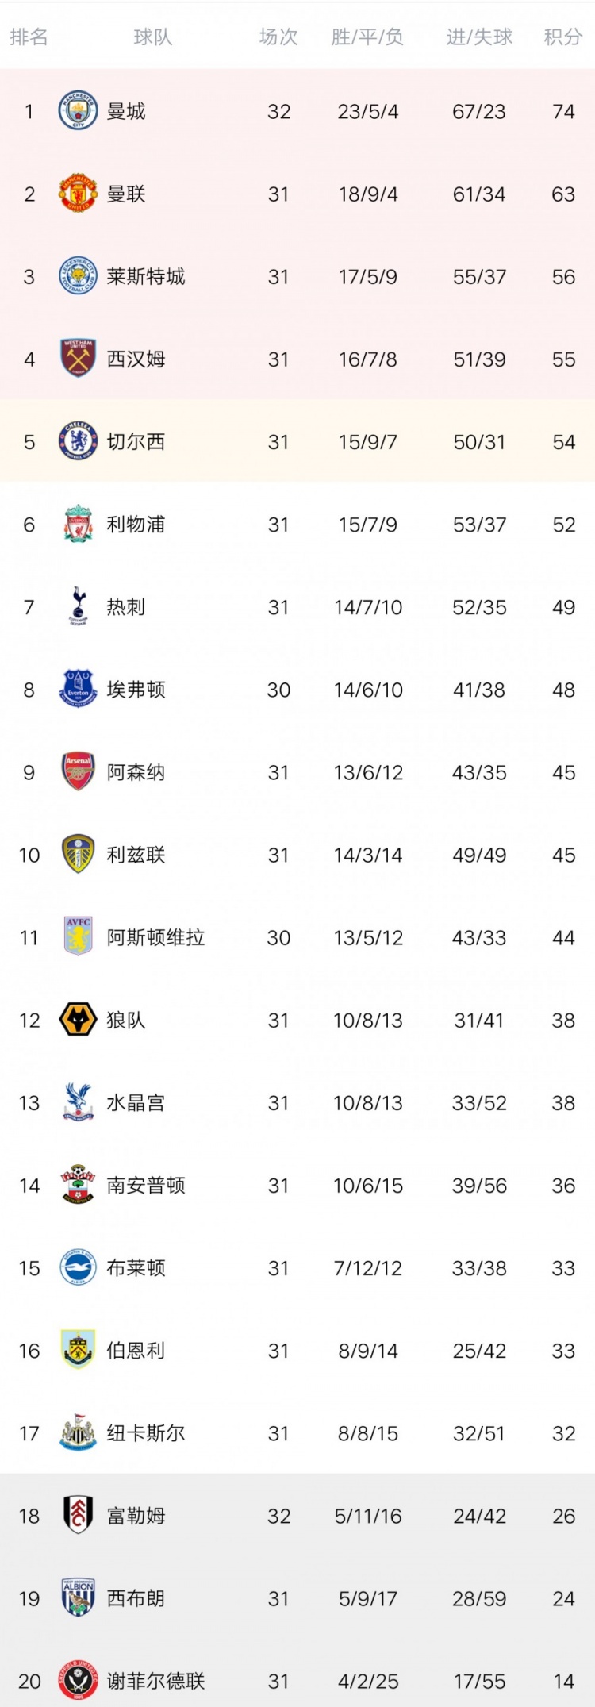The width and height of the screenshot is (595, 1707).
Task: Open the 南安普顿 team name link
Action: tap(146, 1185)
